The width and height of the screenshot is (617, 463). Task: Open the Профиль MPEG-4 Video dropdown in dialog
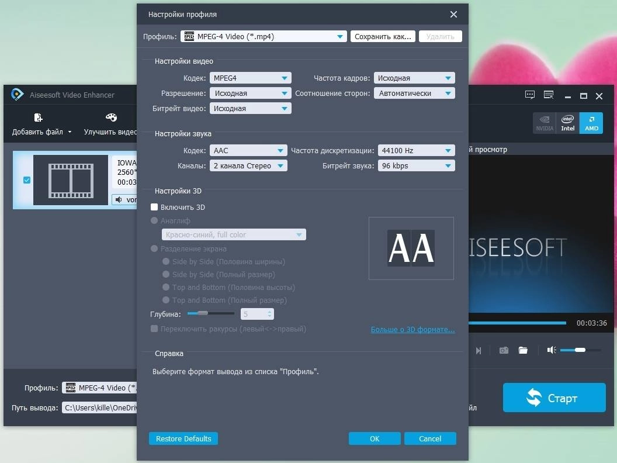264,37
